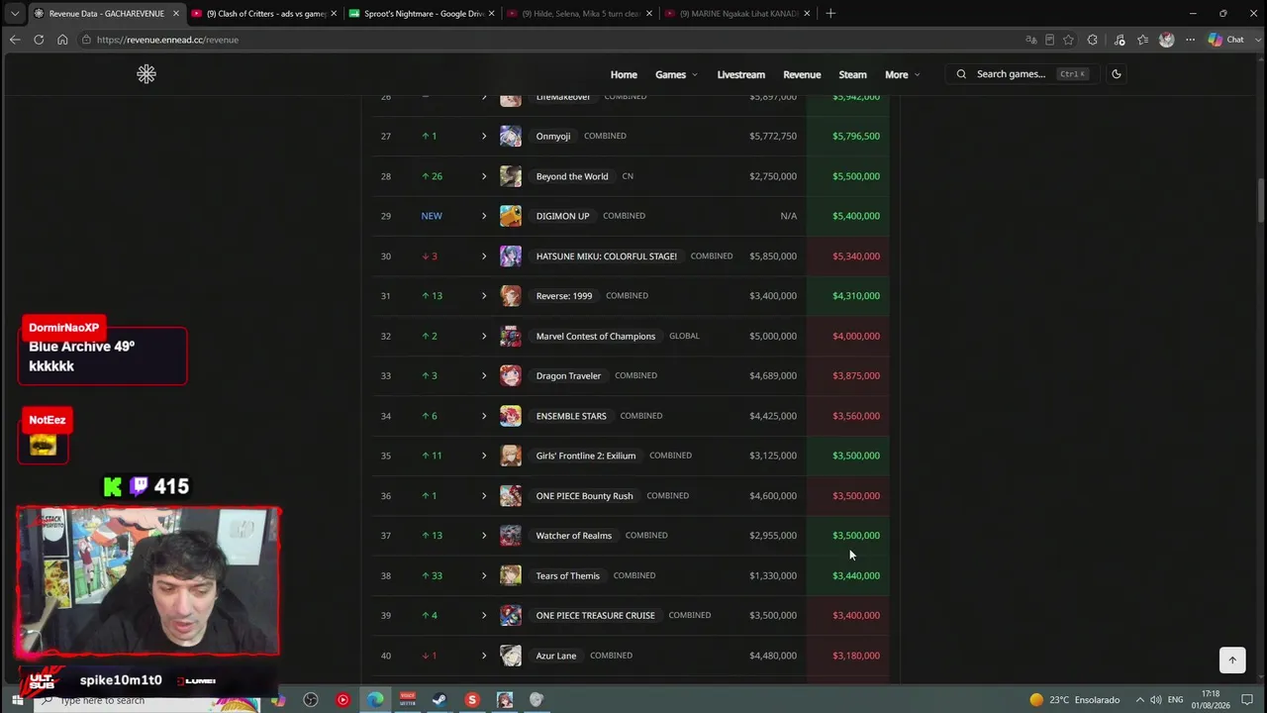1267x713 pixels.
Task: Click the scroll-to-top arrow button
Action: (1232, 660)
